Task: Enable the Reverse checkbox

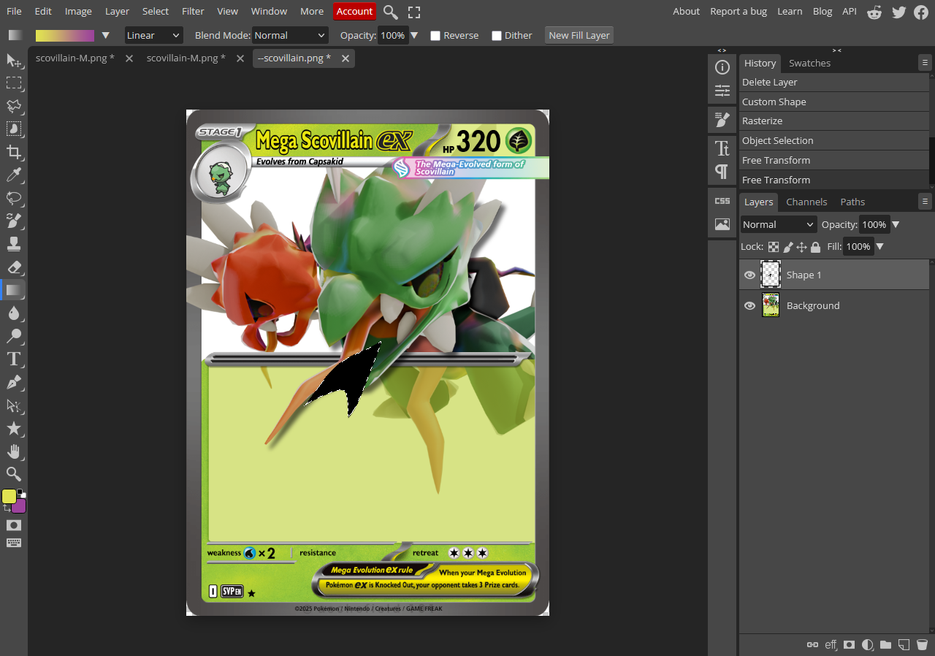Action: (435, 36)
